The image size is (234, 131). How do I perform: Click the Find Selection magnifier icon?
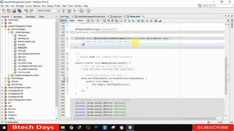pyautogui.click(x=105, y=21)
